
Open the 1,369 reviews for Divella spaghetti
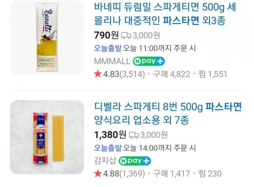pos(132,174)
